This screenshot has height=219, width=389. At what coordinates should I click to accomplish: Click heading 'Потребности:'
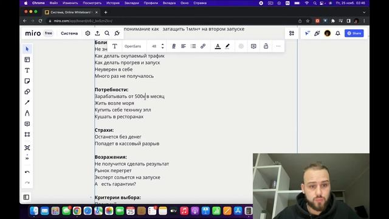[111, 89]
